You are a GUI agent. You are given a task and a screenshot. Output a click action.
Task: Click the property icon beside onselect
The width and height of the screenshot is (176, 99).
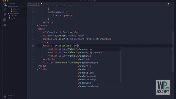[x=79, y=83]
